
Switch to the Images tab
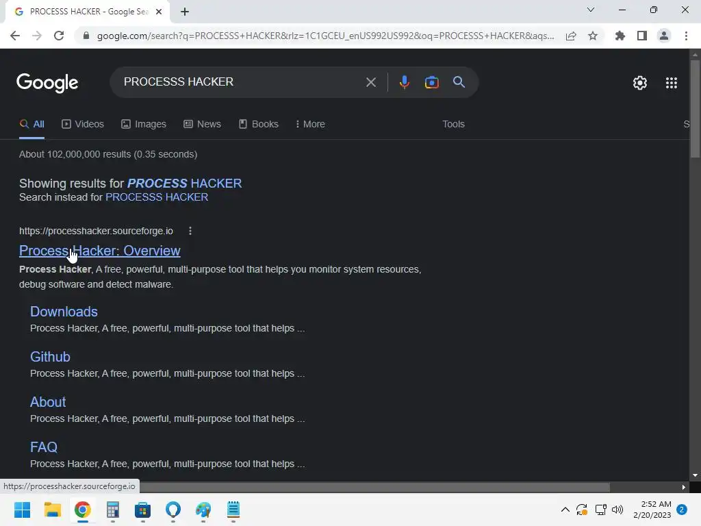click(144, 125)
